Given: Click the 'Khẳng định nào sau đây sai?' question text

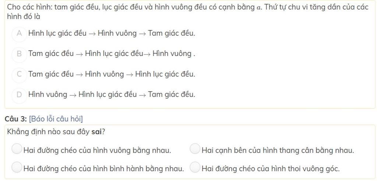Looking at the screenshot, I should point(56,132).
